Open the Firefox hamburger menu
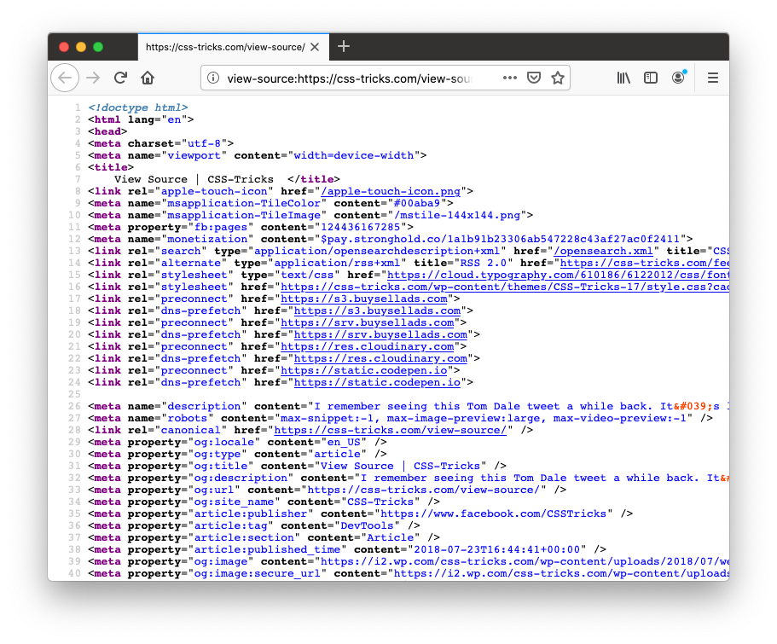Screen dimensions: 777x644 coord(713,78)
